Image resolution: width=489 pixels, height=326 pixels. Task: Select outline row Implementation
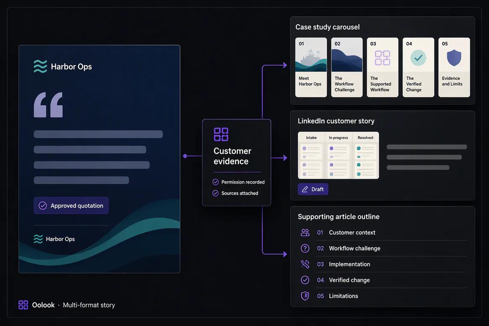pyautogui.click(x=383, y=264)
